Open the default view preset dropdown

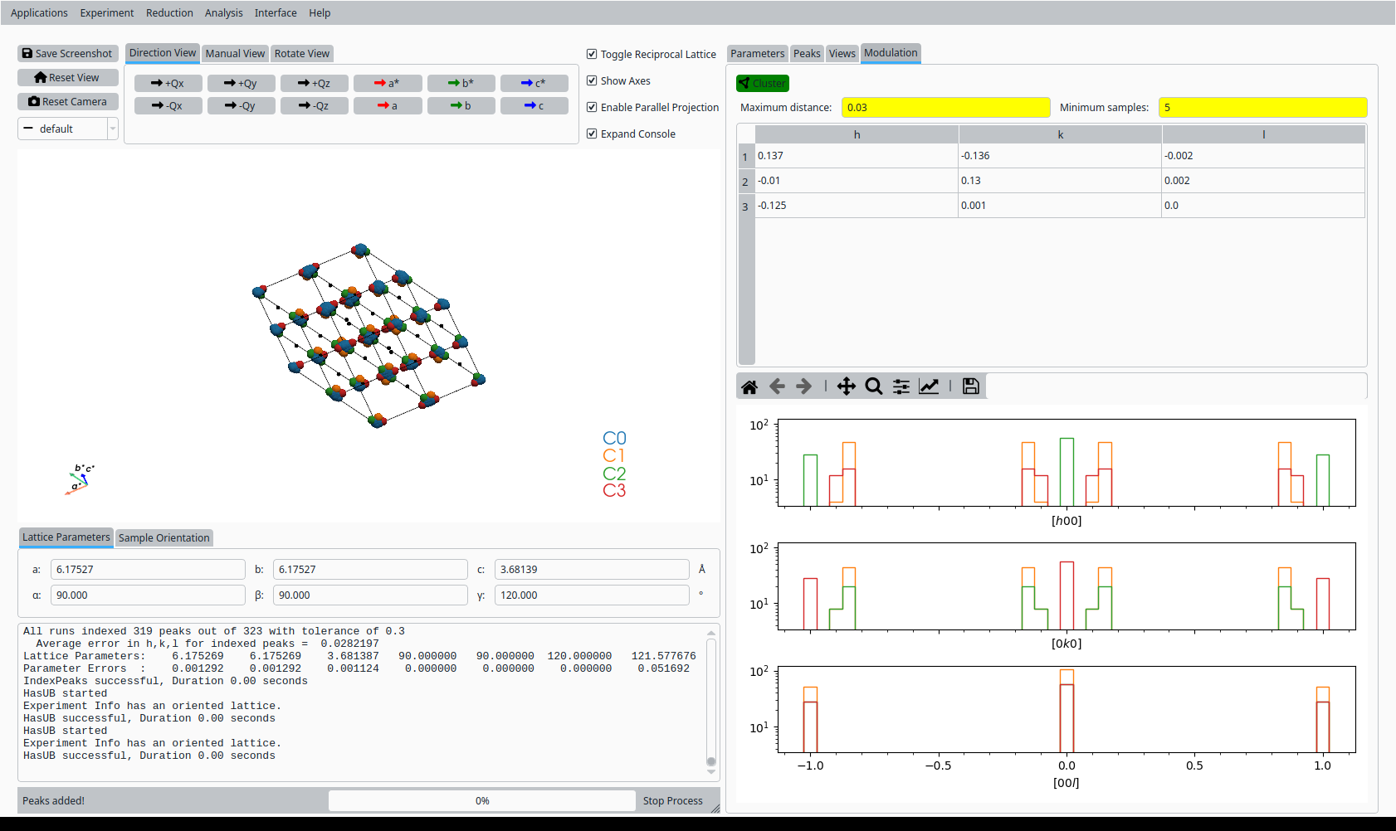pos(67,129)
